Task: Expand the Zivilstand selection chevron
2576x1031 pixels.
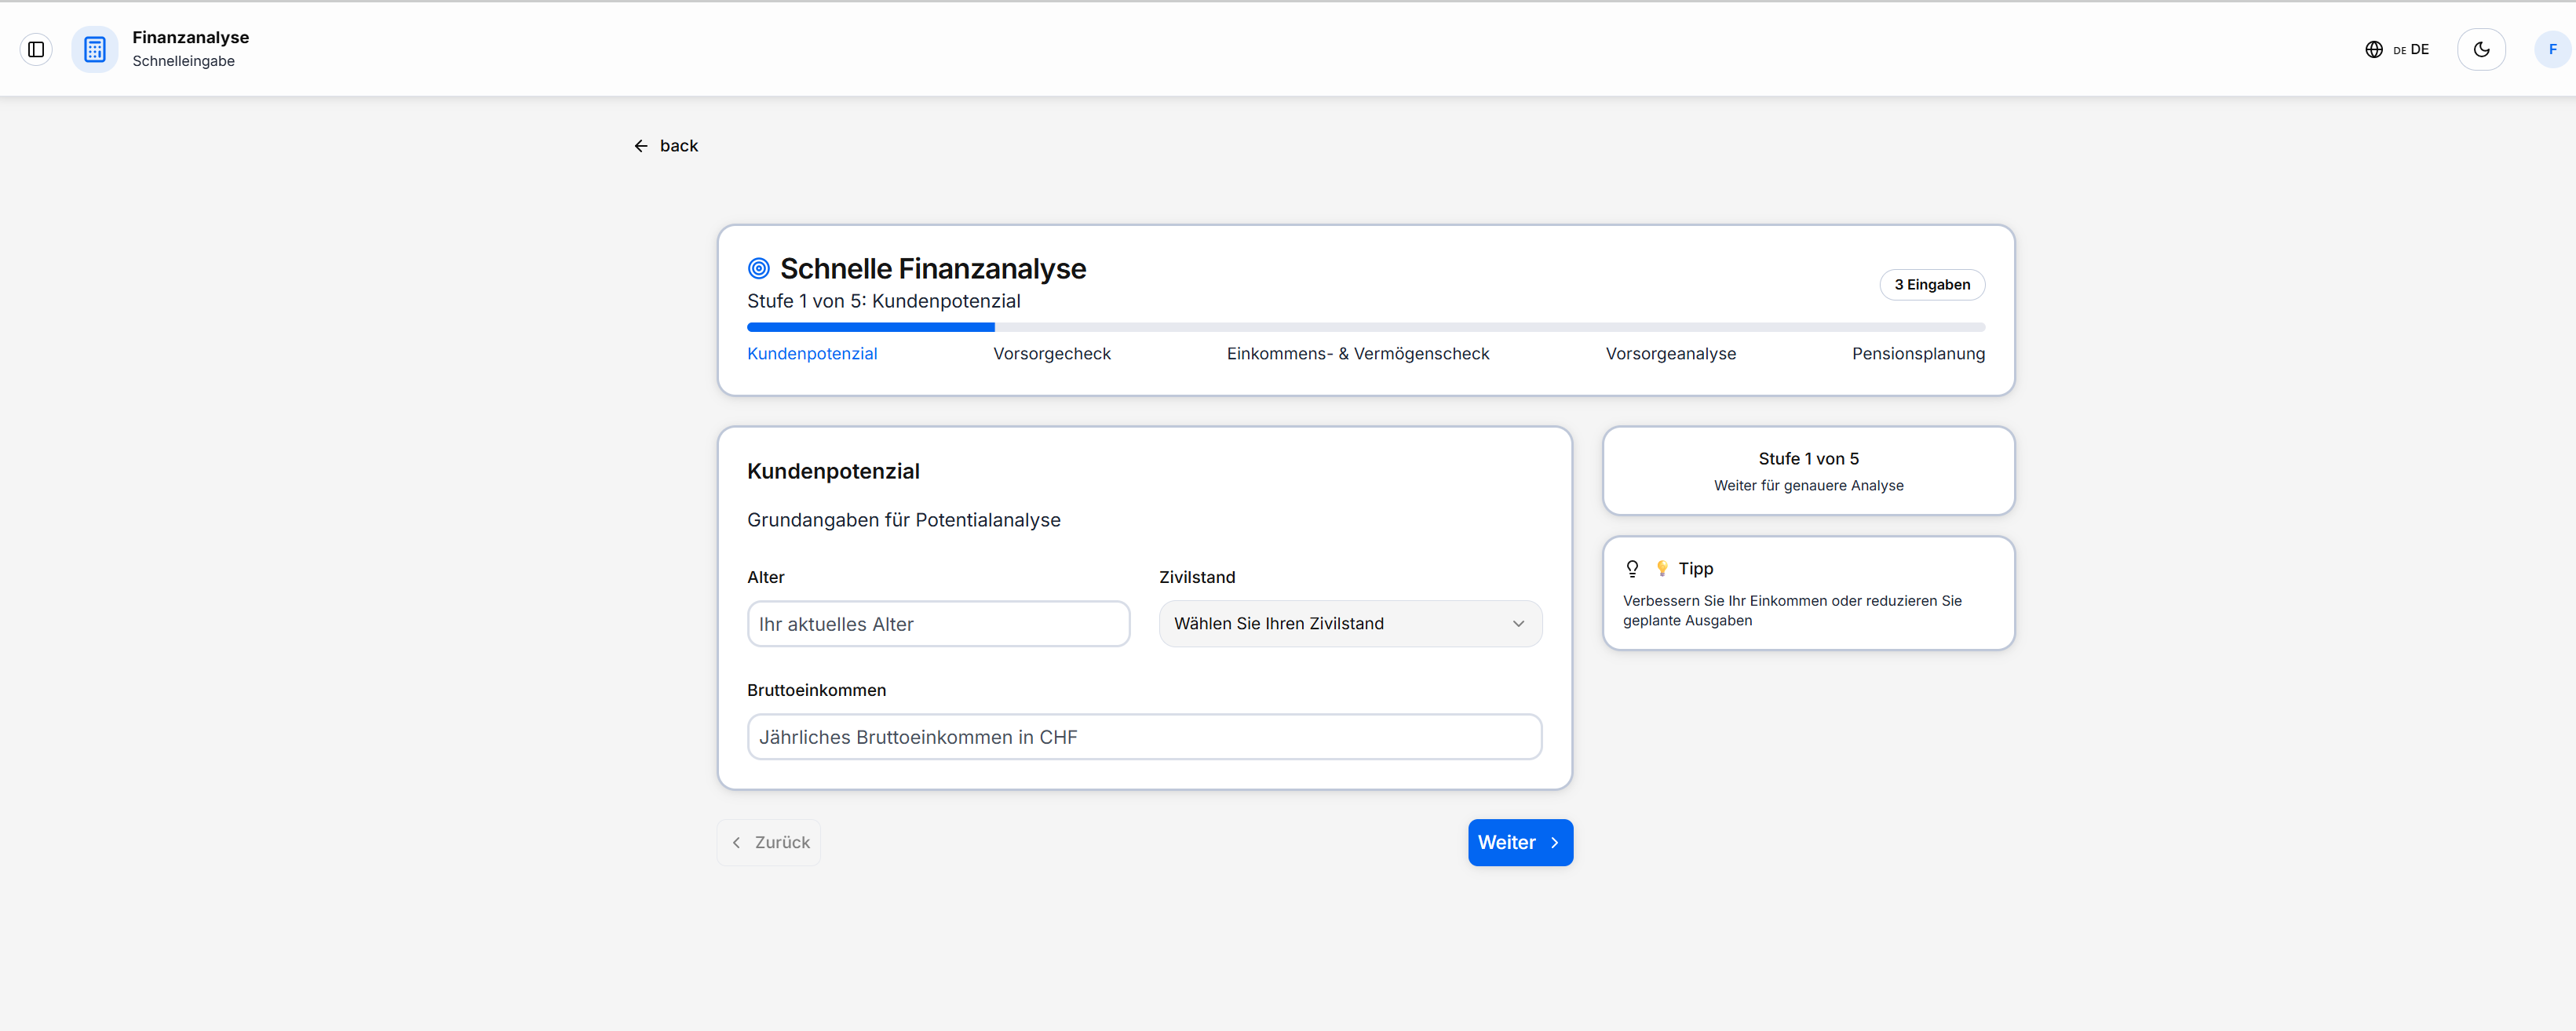Action: (1519, 623)
